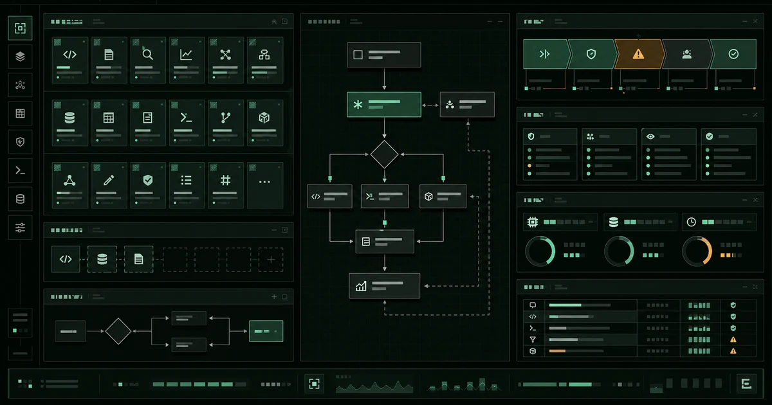Collapse the dashed pipeline panel with its minus button
Screen dimensions: 772x405
pos(274,230)
